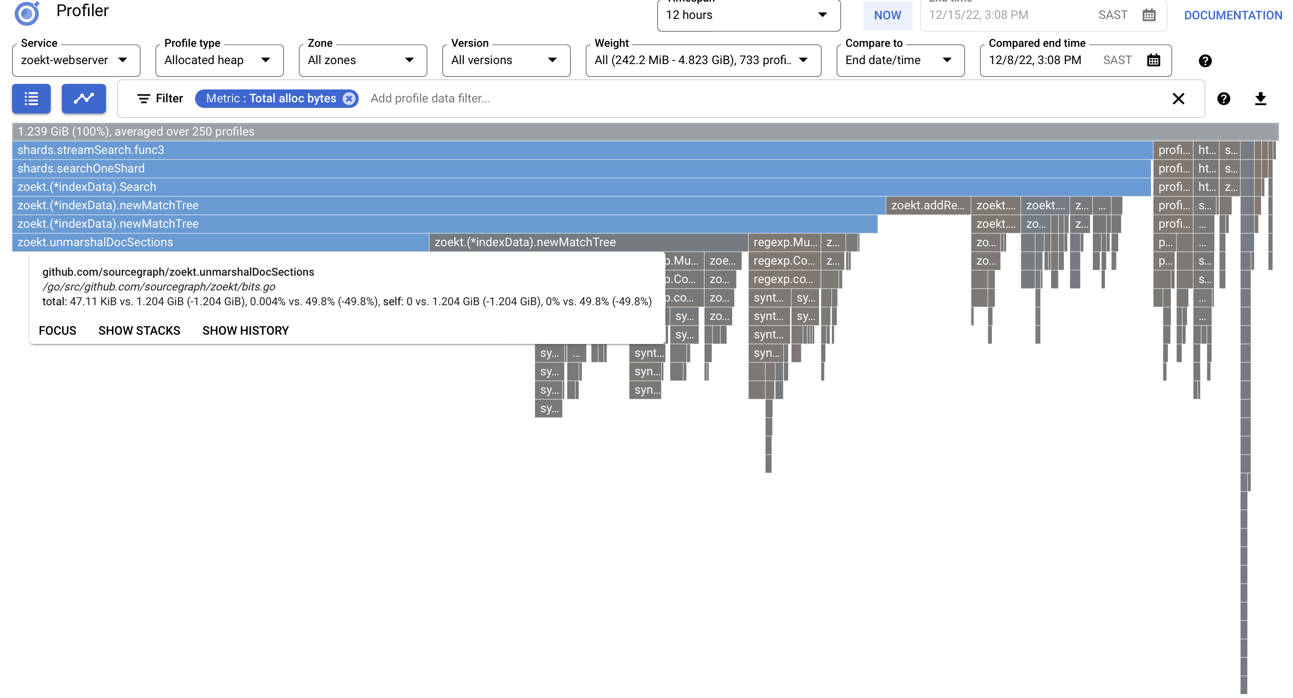The height and width of the screenshot is (698, 1293).
Task: Click the Profiler logo icon
Action: (x=27, y=12)
